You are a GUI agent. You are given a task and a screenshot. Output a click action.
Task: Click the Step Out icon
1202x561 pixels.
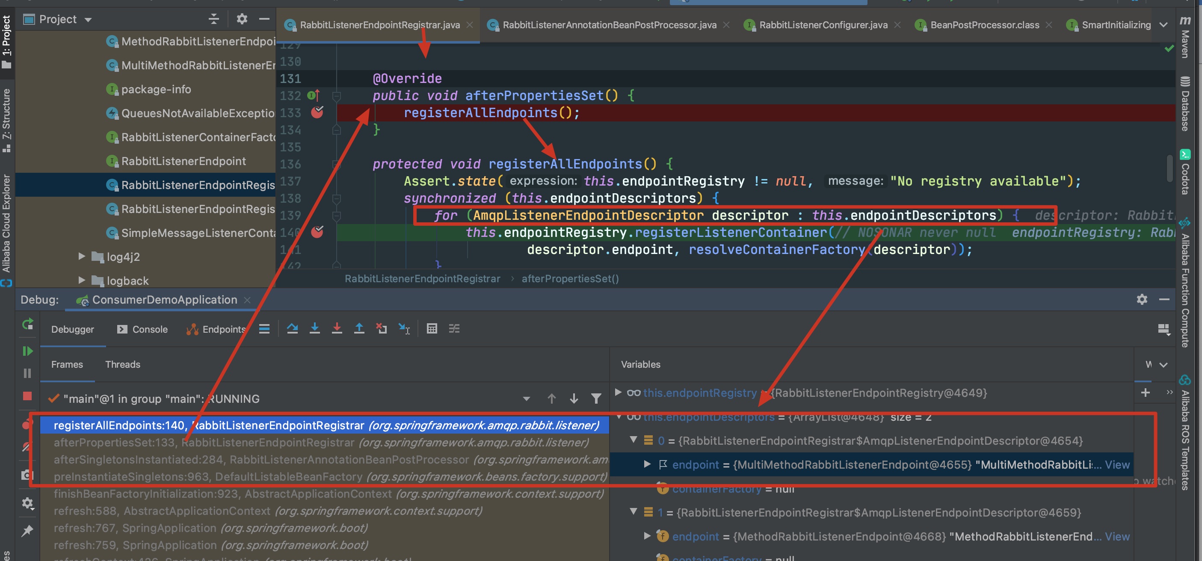[359, 329]
